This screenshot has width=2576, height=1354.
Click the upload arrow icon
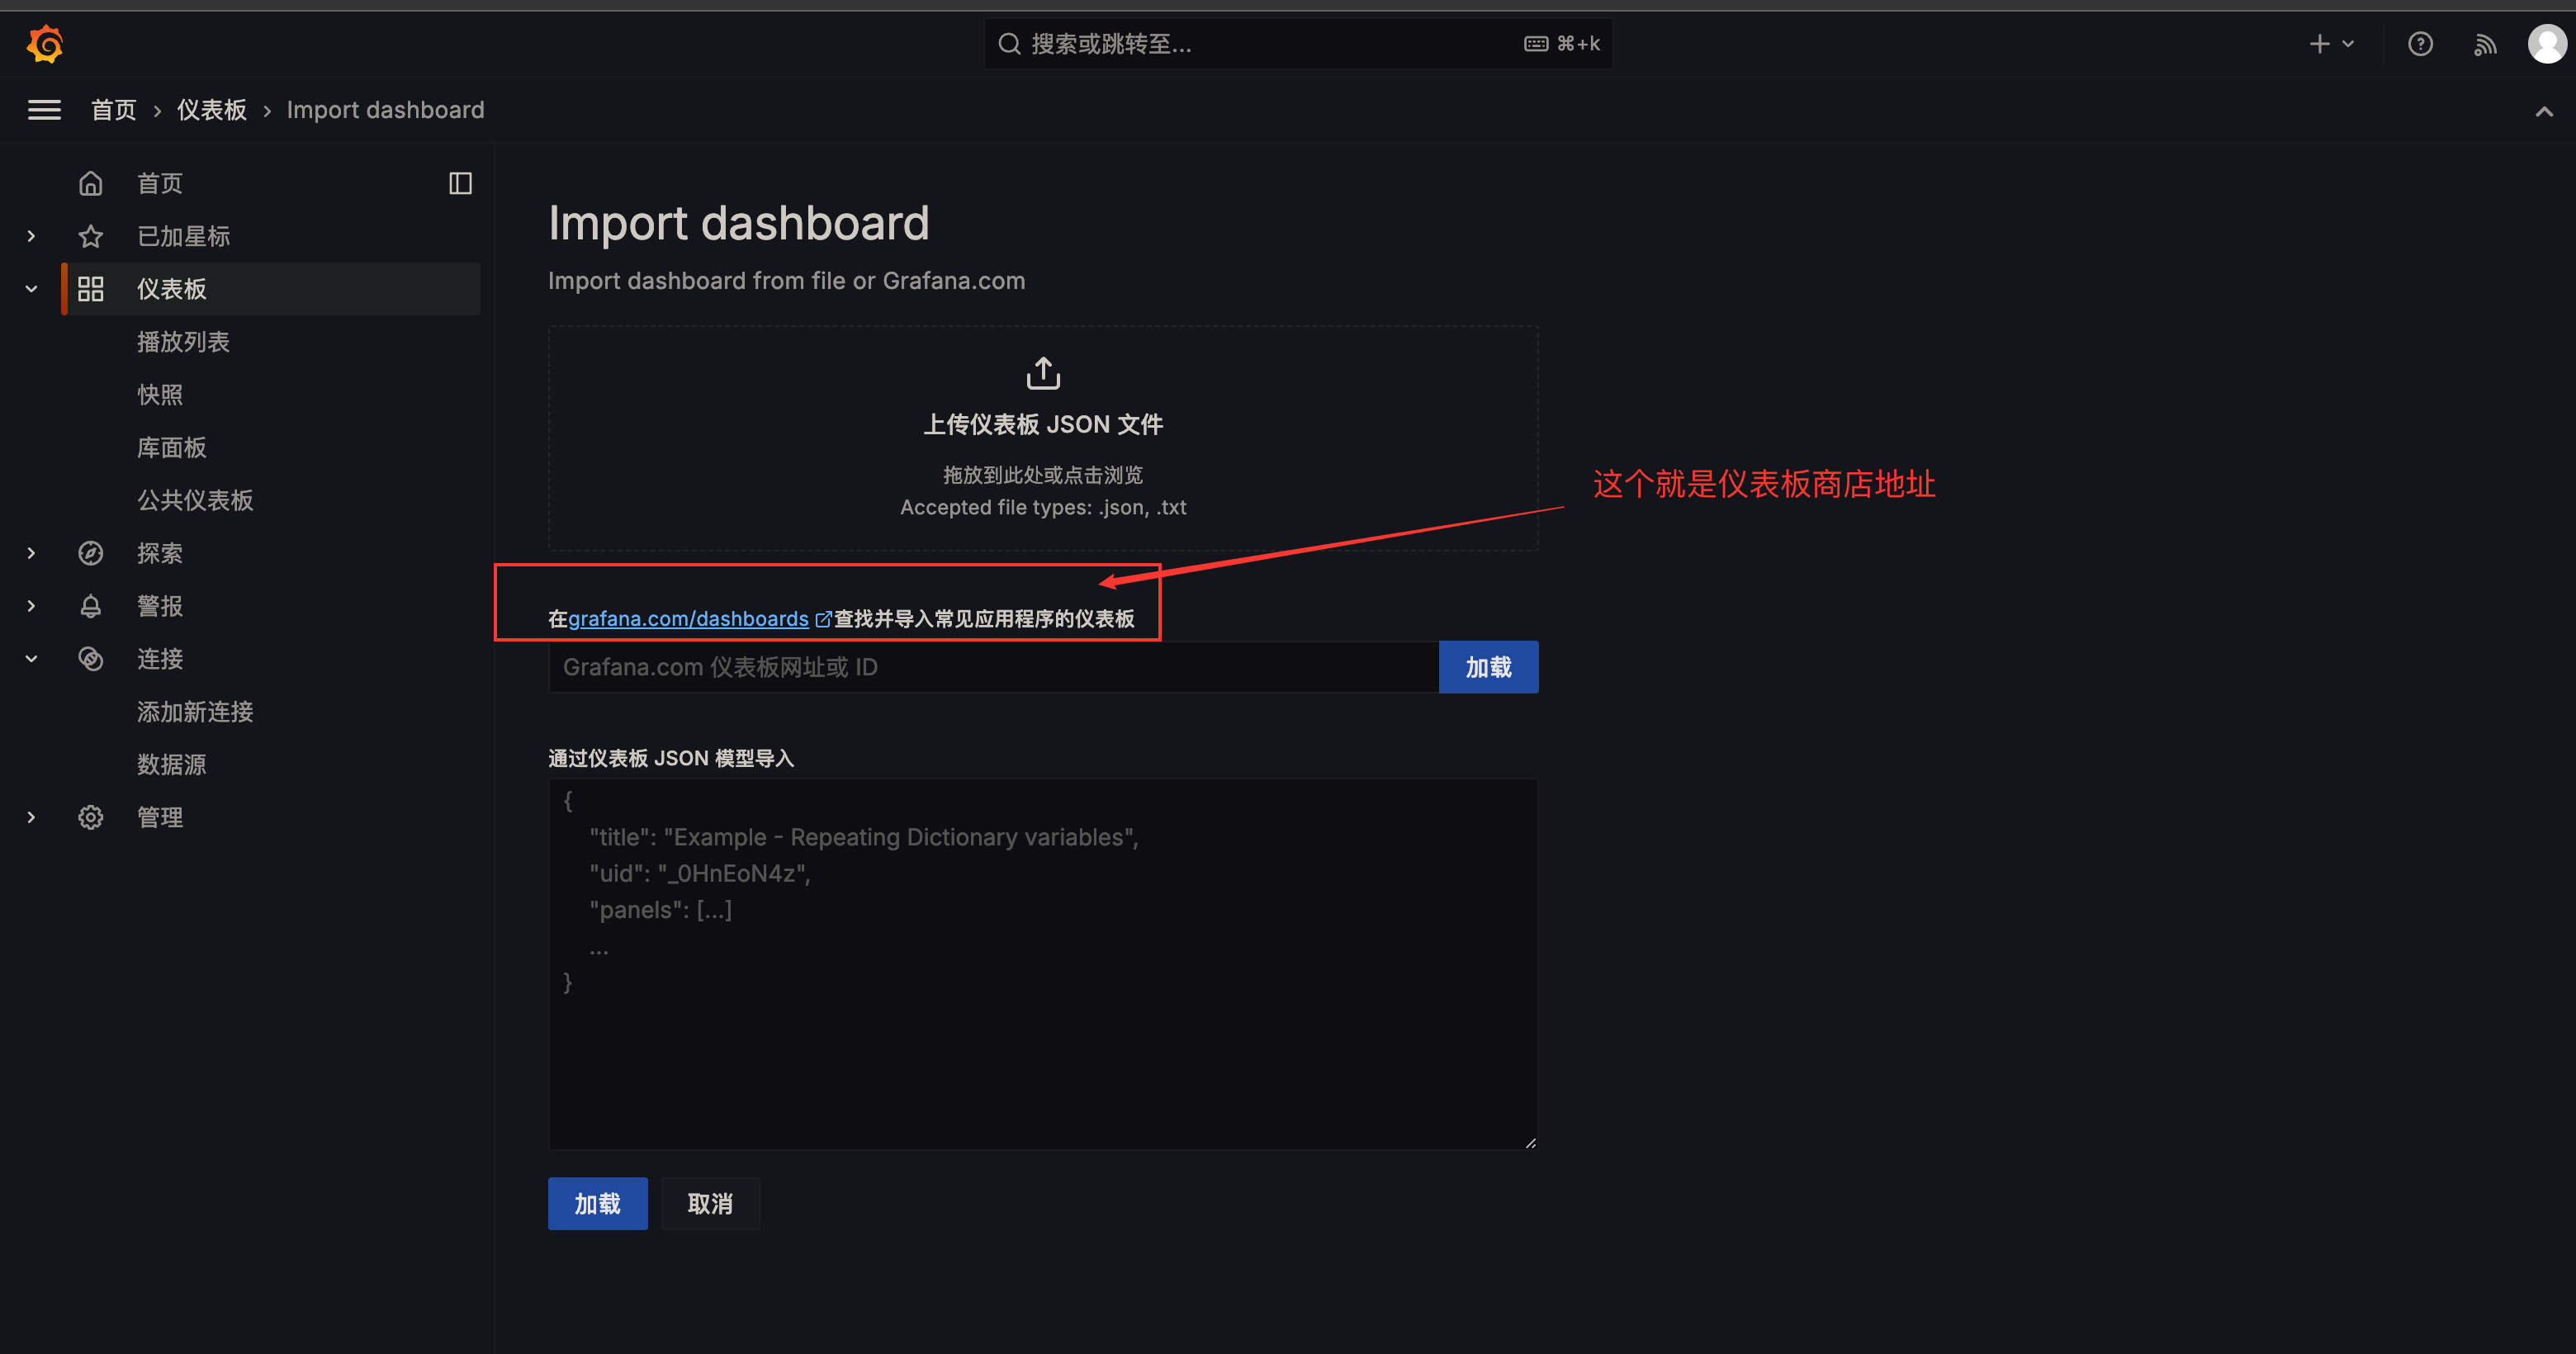1043,373
